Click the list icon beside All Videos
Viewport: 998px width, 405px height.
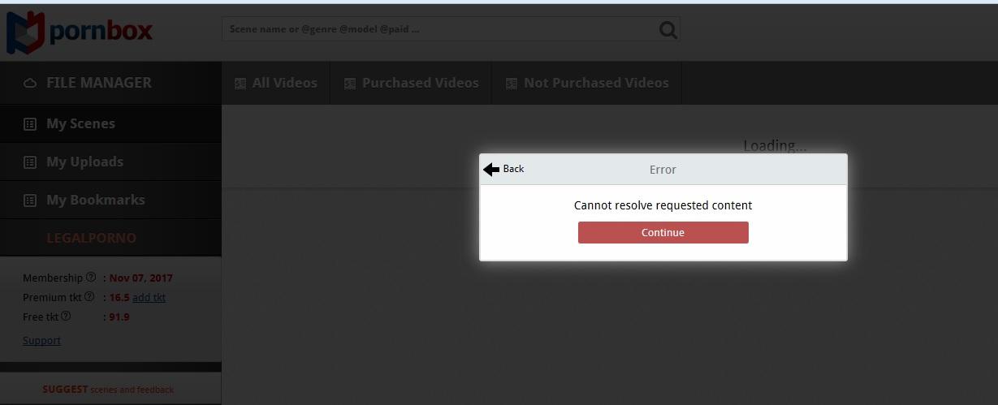tap(240, 84)
